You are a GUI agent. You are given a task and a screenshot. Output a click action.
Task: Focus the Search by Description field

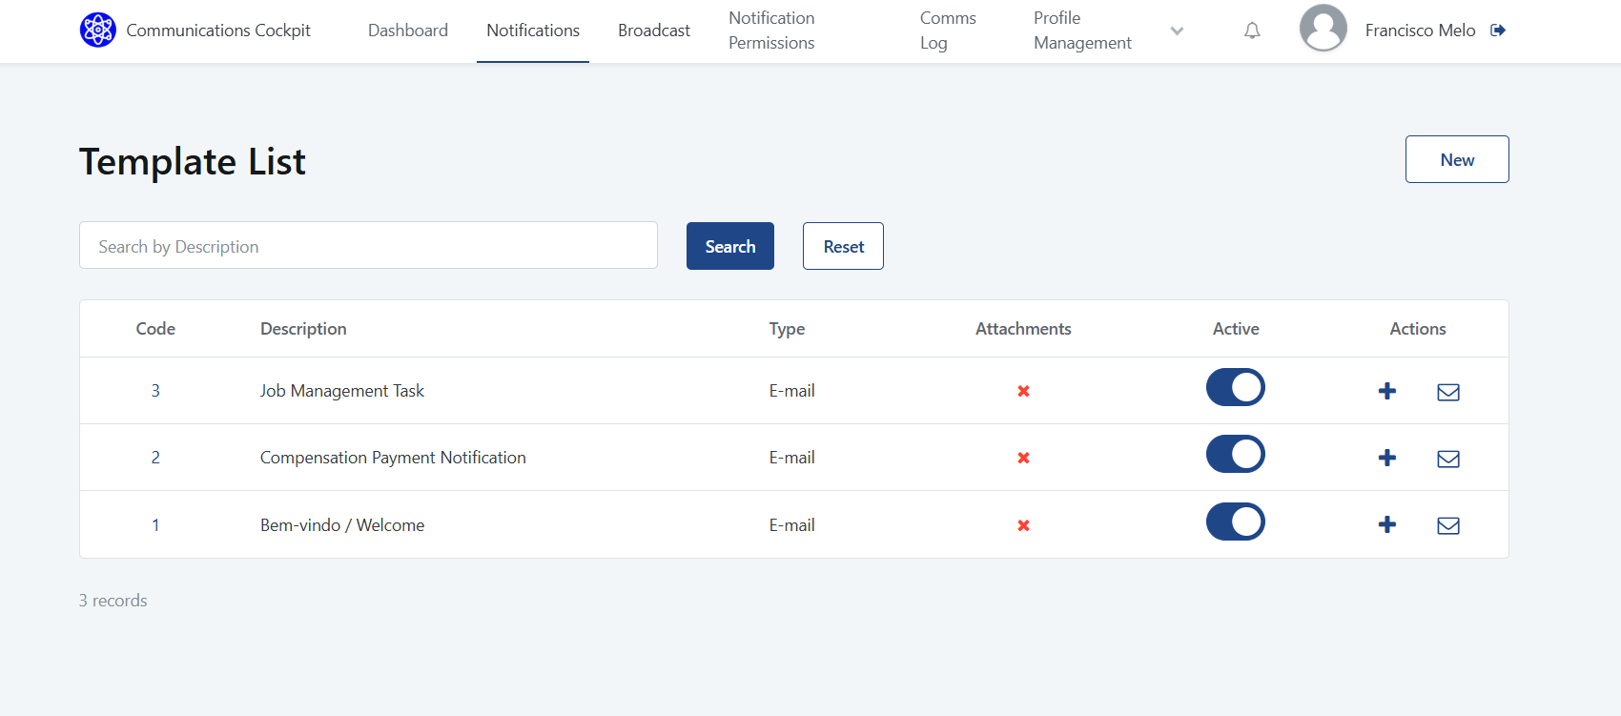click(368, 246)
